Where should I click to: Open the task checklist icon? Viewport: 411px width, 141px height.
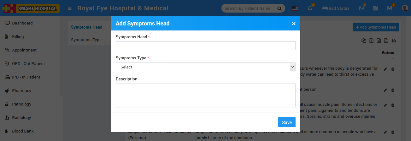(x=390, y=8)
